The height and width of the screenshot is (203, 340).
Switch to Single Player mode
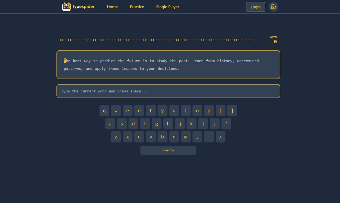[168, 7]
